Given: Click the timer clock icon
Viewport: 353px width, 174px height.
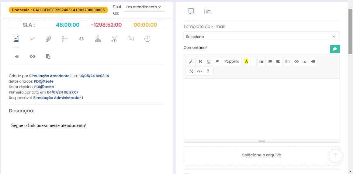Looking at the screenshot, I should (147, 39).
